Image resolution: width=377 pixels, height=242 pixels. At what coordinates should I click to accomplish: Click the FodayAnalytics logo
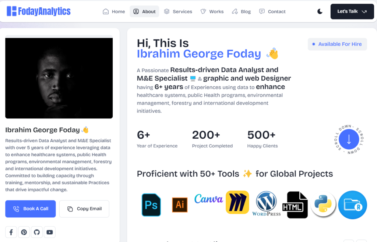coord(39,11)
